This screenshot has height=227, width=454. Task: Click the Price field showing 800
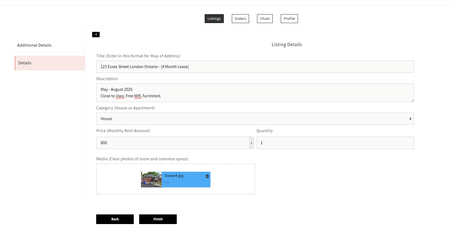tap(172, 143)
